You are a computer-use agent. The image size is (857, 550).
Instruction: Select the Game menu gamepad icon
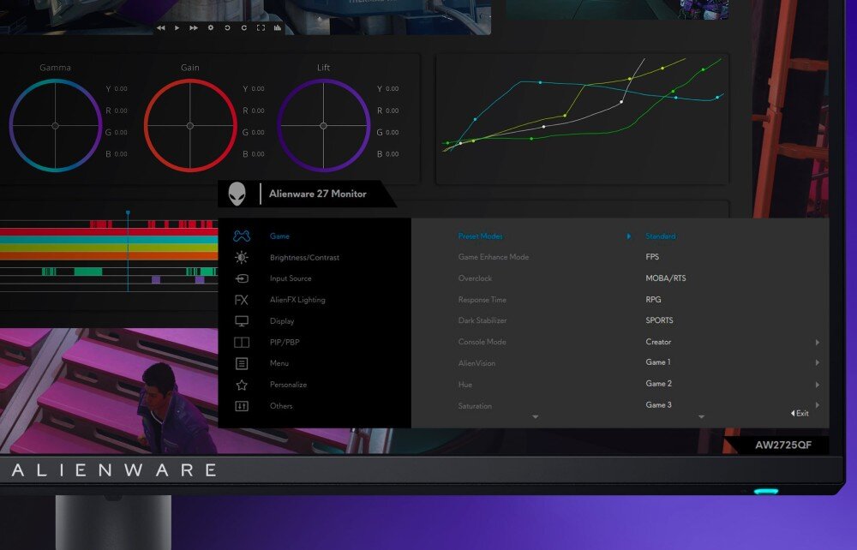(x=241, y=236)
